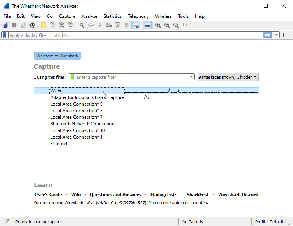Viewport: 293px width, 226px height.
Task: Open the Statistics menu
Action: pyautogui.click(x=112, y=16)
